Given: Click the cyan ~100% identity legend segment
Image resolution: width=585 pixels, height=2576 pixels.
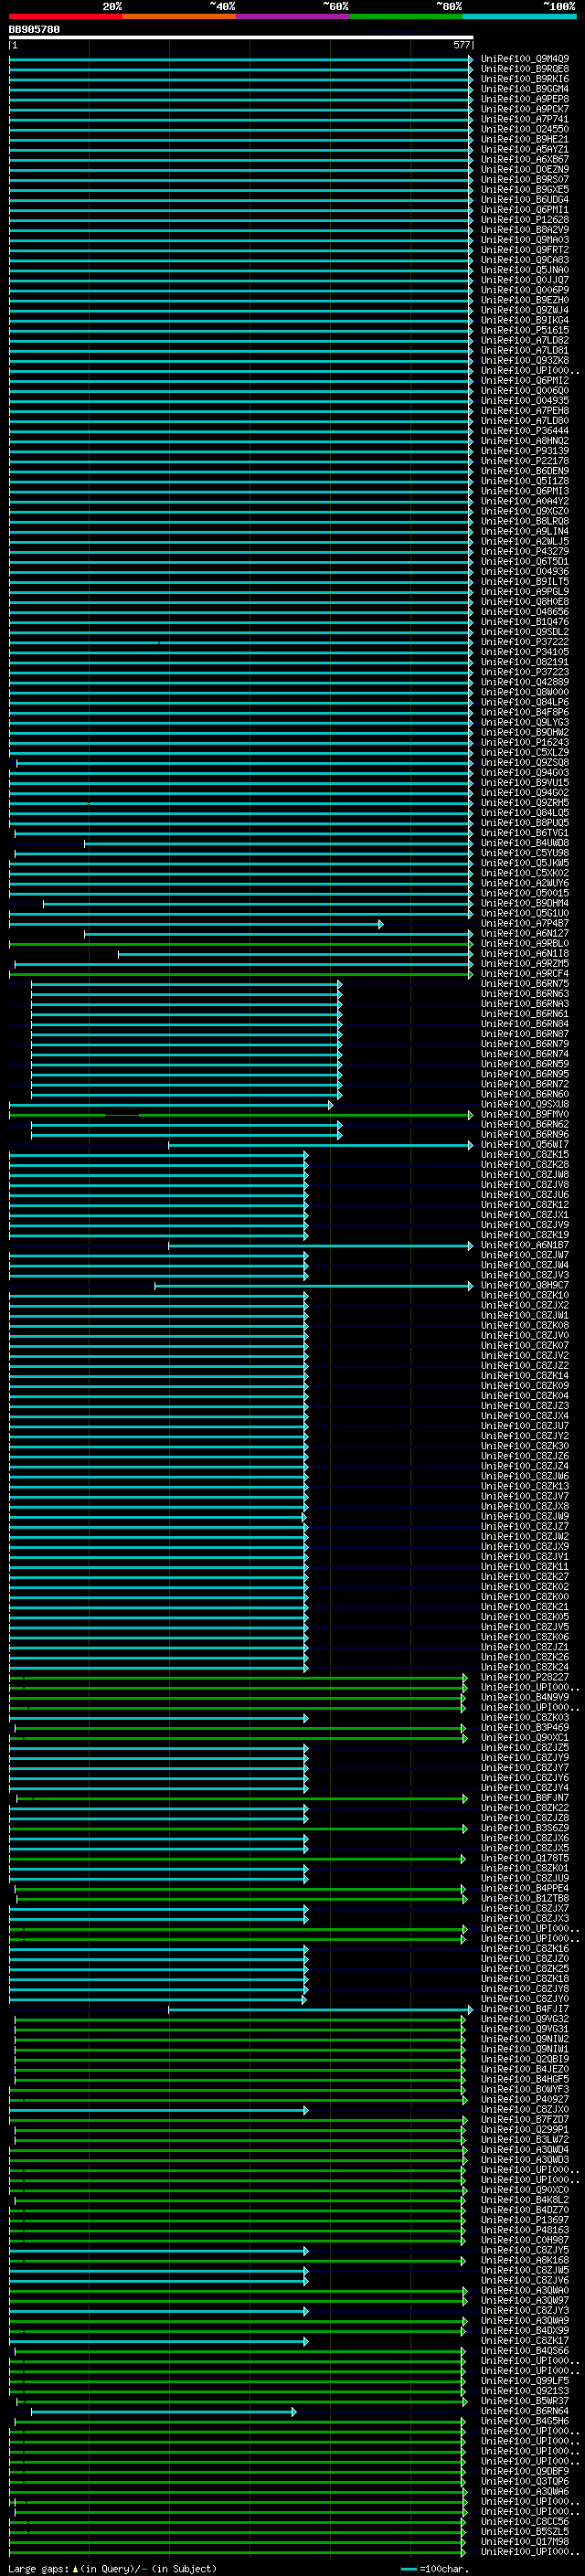Looking at the screenshot, I should pos(519,16).
